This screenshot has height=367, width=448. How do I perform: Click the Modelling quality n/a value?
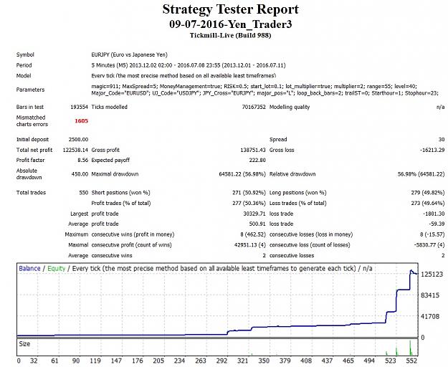[441, 107]
